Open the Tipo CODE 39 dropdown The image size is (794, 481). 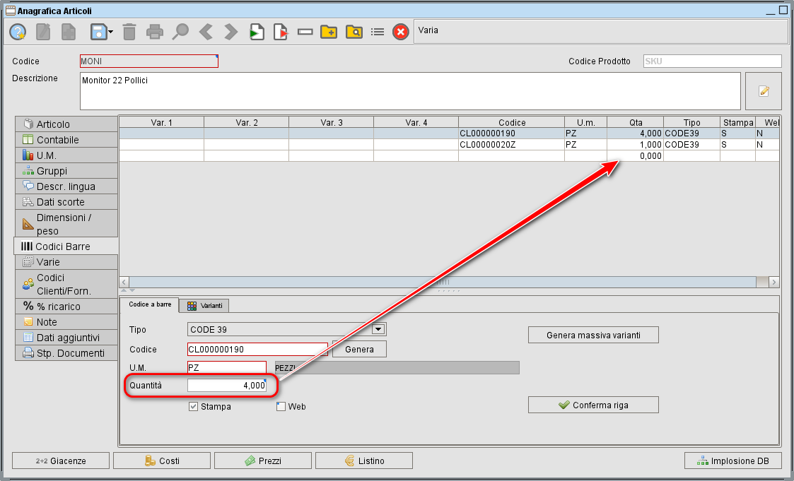pyautogui.click(x=378, y=329)
